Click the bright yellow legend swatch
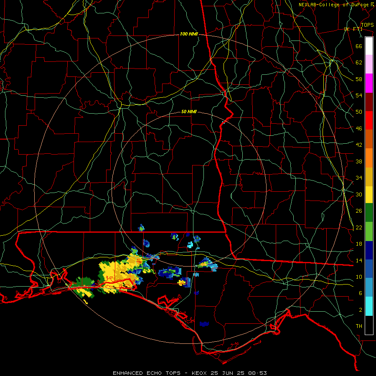The height and width of the screenshot is (376, 376). [369, 195]
